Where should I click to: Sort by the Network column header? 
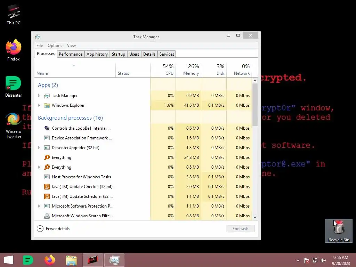[239, 70]
